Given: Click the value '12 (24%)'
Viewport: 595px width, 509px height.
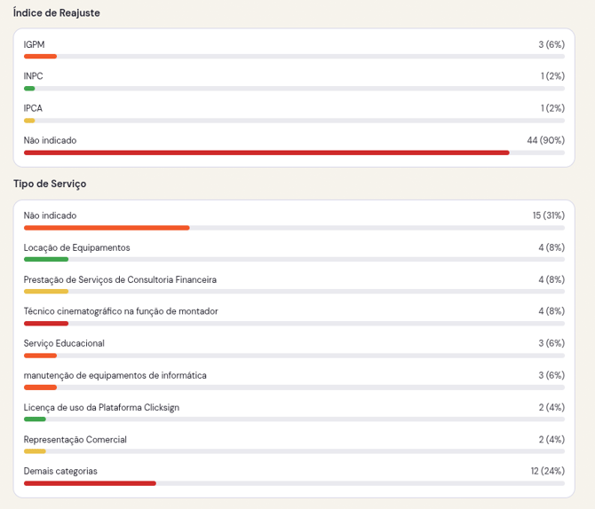Looking at the screenshot, I should click(548, 471).
